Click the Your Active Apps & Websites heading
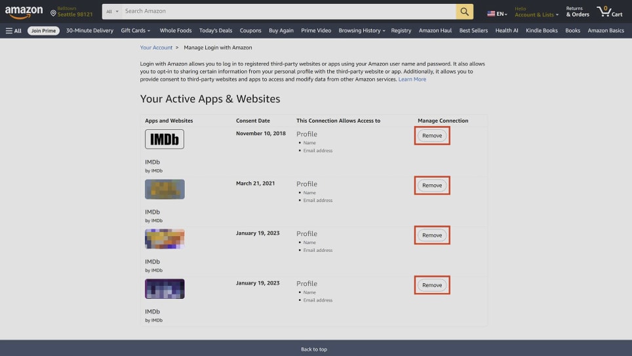632x356 pixels. tap(210, 99)
